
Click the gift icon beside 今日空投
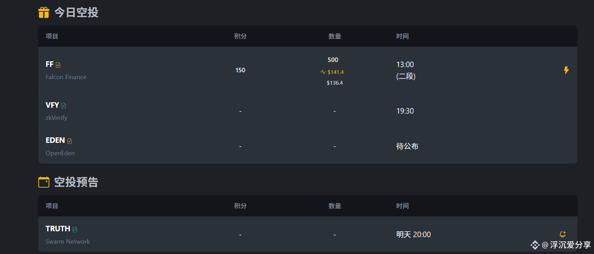(44, 12)
